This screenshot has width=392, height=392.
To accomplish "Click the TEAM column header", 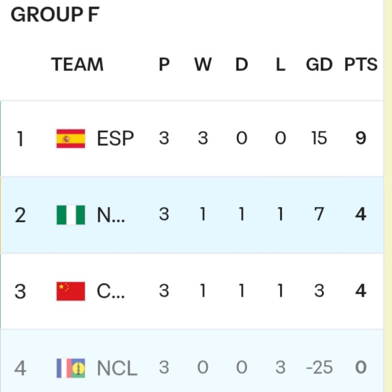I will pyautogui.click(x=77, y=64).
